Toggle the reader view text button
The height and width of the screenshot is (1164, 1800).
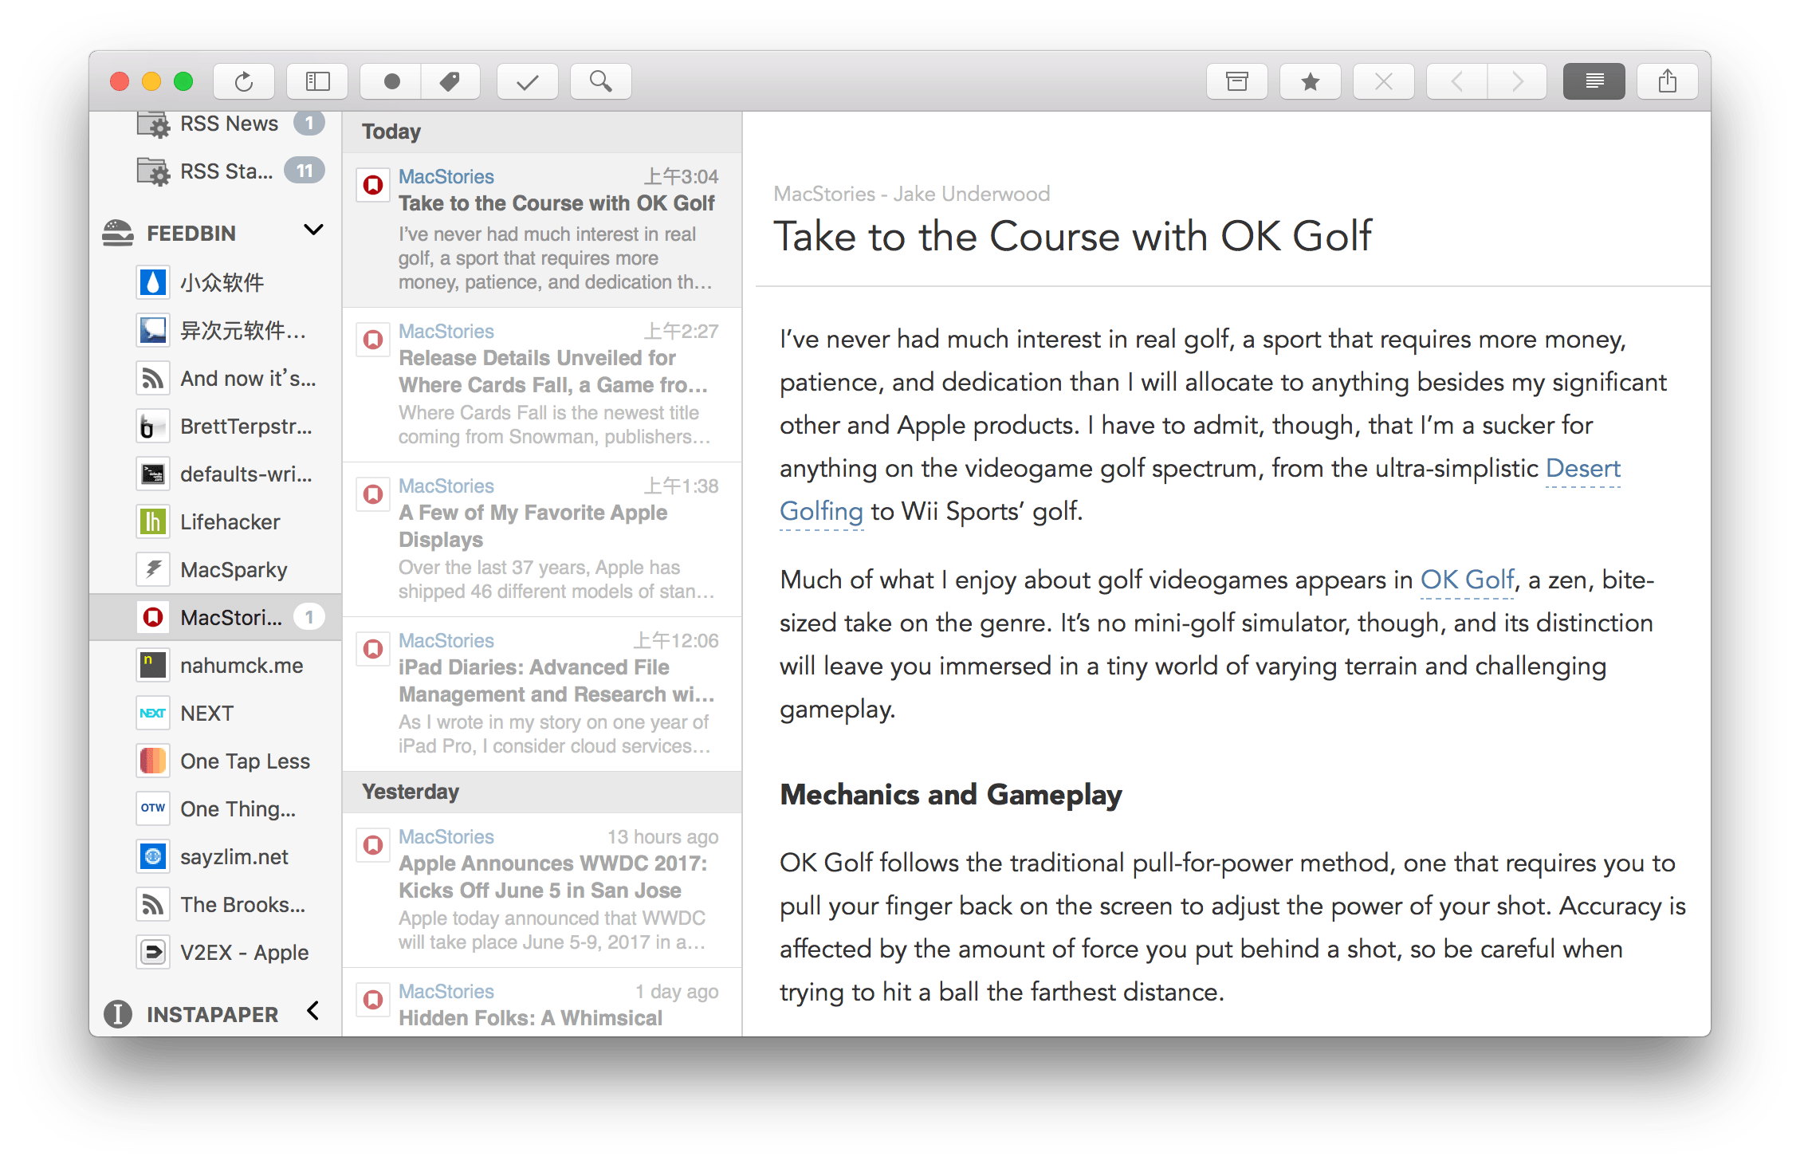click(x=1594, y=81)
